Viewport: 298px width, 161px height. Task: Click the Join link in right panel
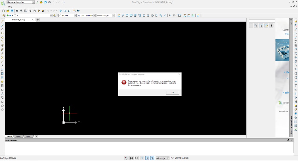point(287,93)
